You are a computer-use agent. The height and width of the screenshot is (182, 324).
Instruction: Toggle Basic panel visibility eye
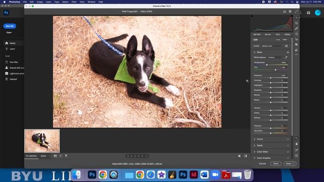pos(288,53)
